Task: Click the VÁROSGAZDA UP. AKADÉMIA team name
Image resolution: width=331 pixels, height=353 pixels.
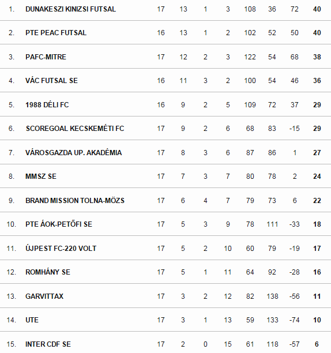Action: coord(74,153)
